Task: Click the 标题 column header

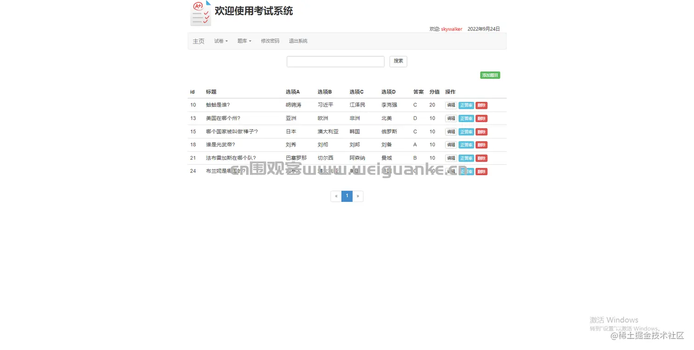Action: pos(211,92)
